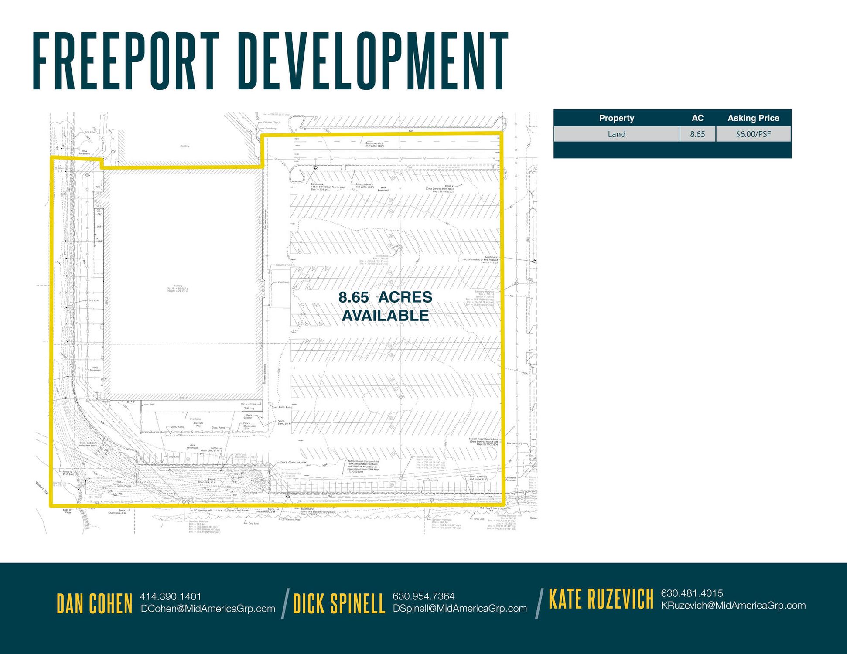Screen dimensions: 847x654
Task: Click DCohen@MidAmericaGrp.com email address
Action: tap(208, 609)
